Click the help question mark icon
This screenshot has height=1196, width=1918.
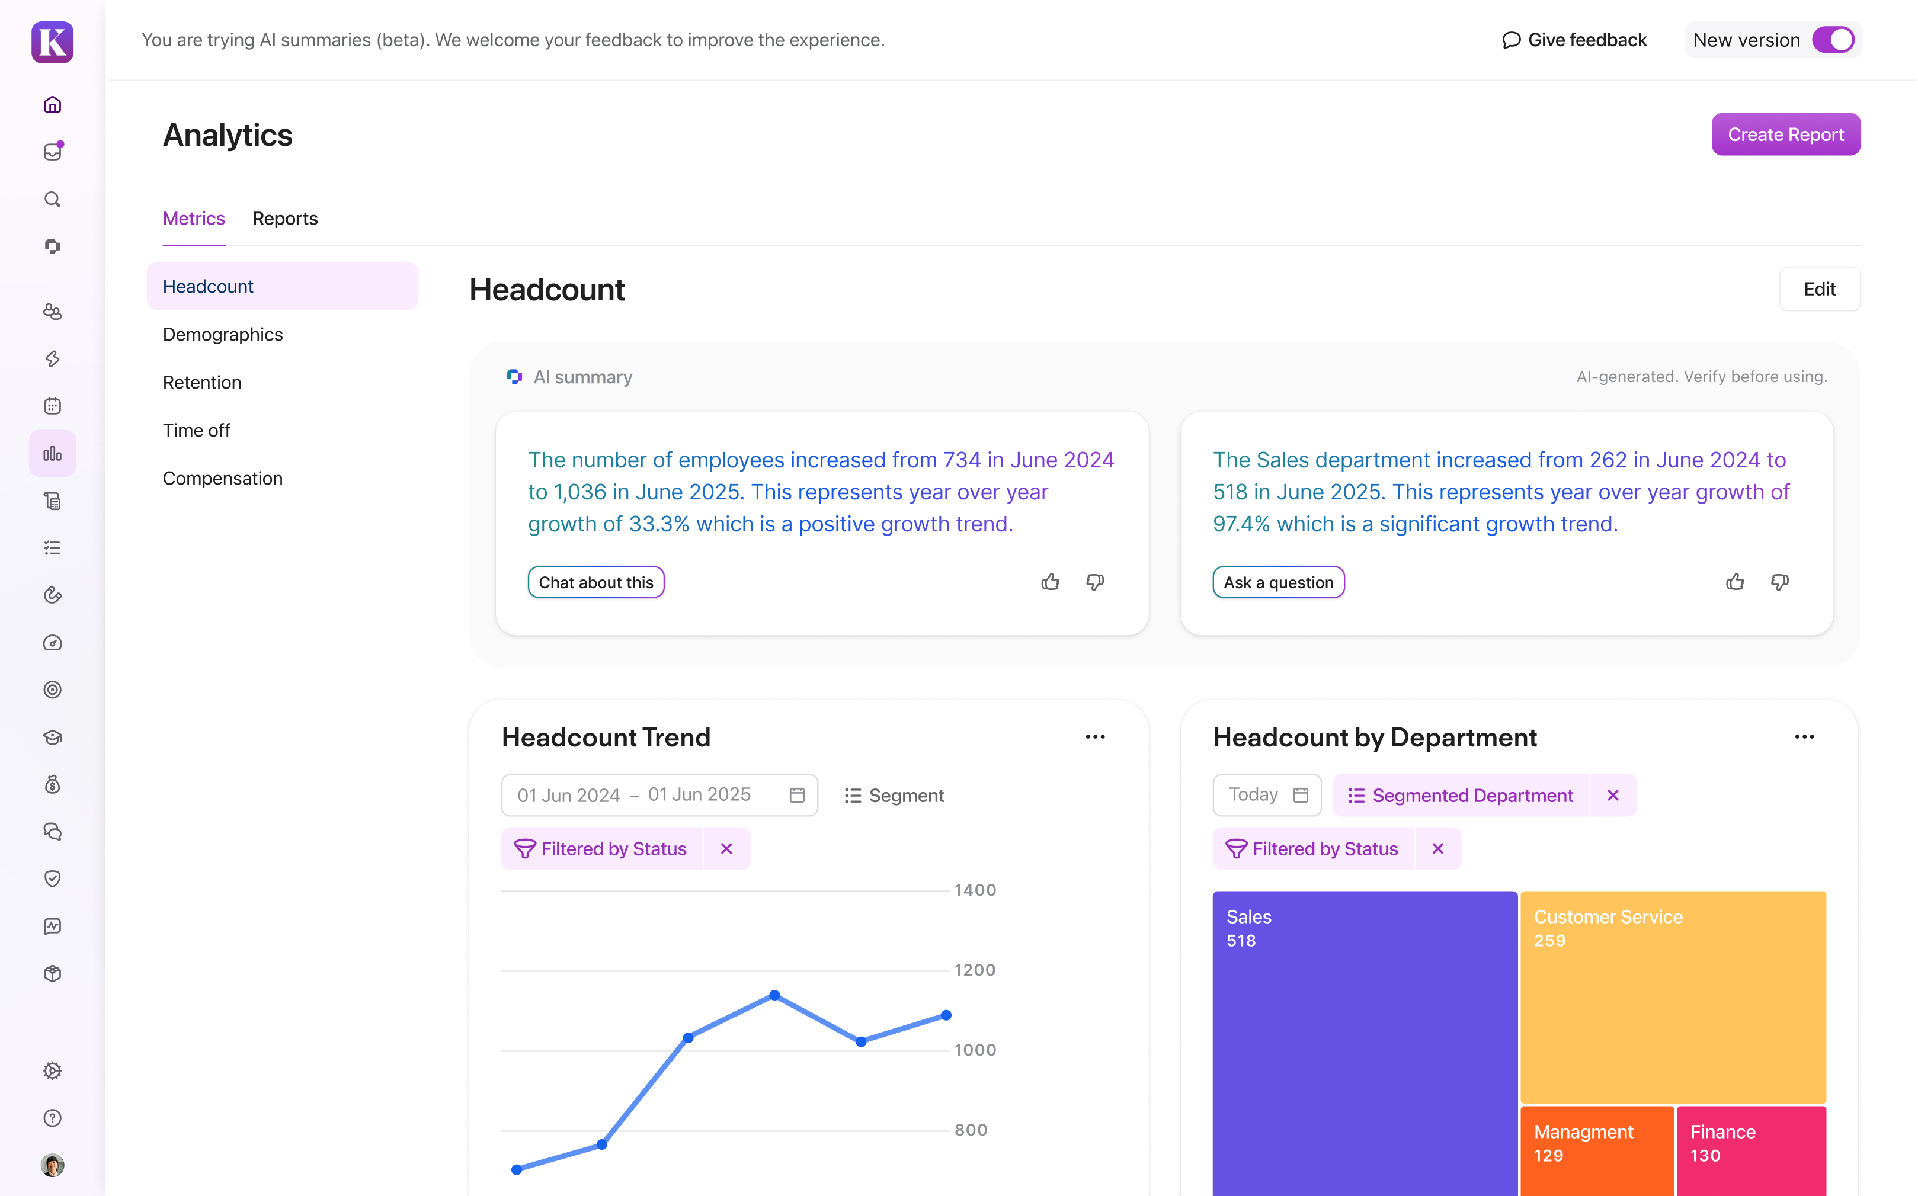click(x=52, y=1118)
